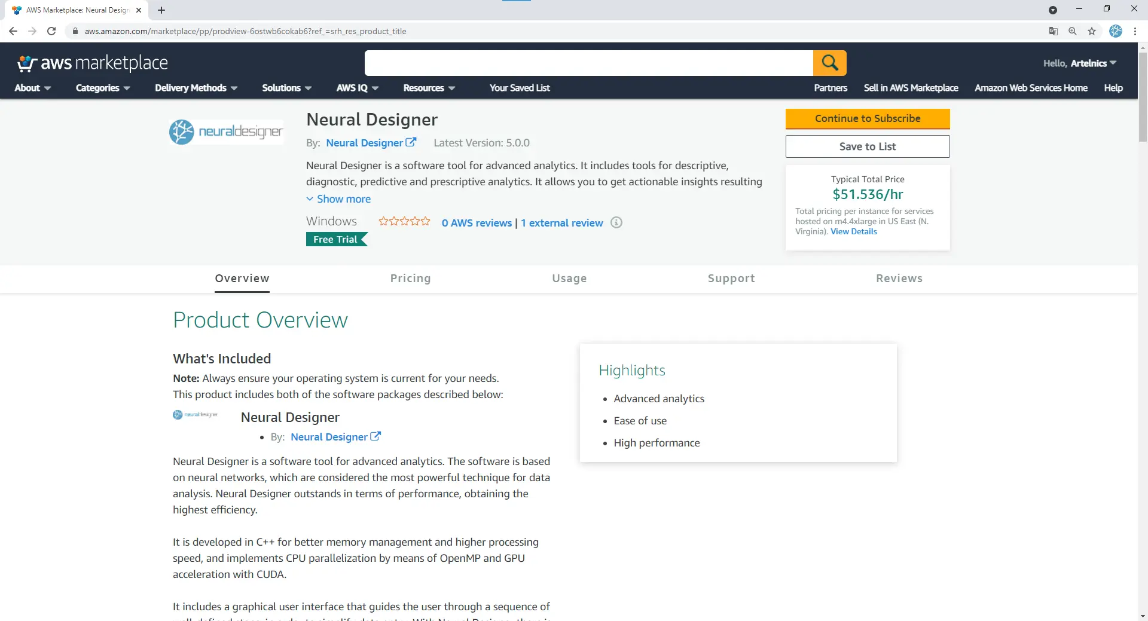Click the scrollbar down arrow
Viewport: 1148px width, 621px height.
pos(1143,616)
